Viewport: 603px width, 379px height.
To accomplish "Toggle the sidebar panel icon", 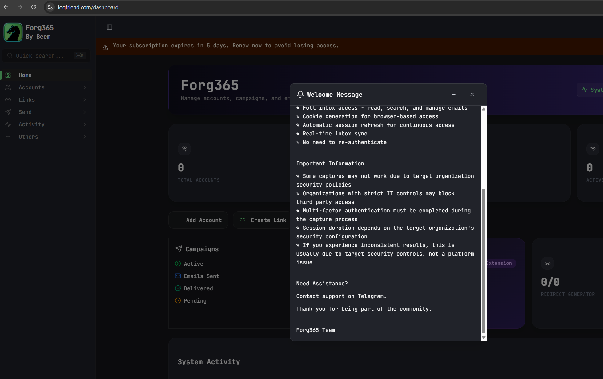I will pos(110,27).
